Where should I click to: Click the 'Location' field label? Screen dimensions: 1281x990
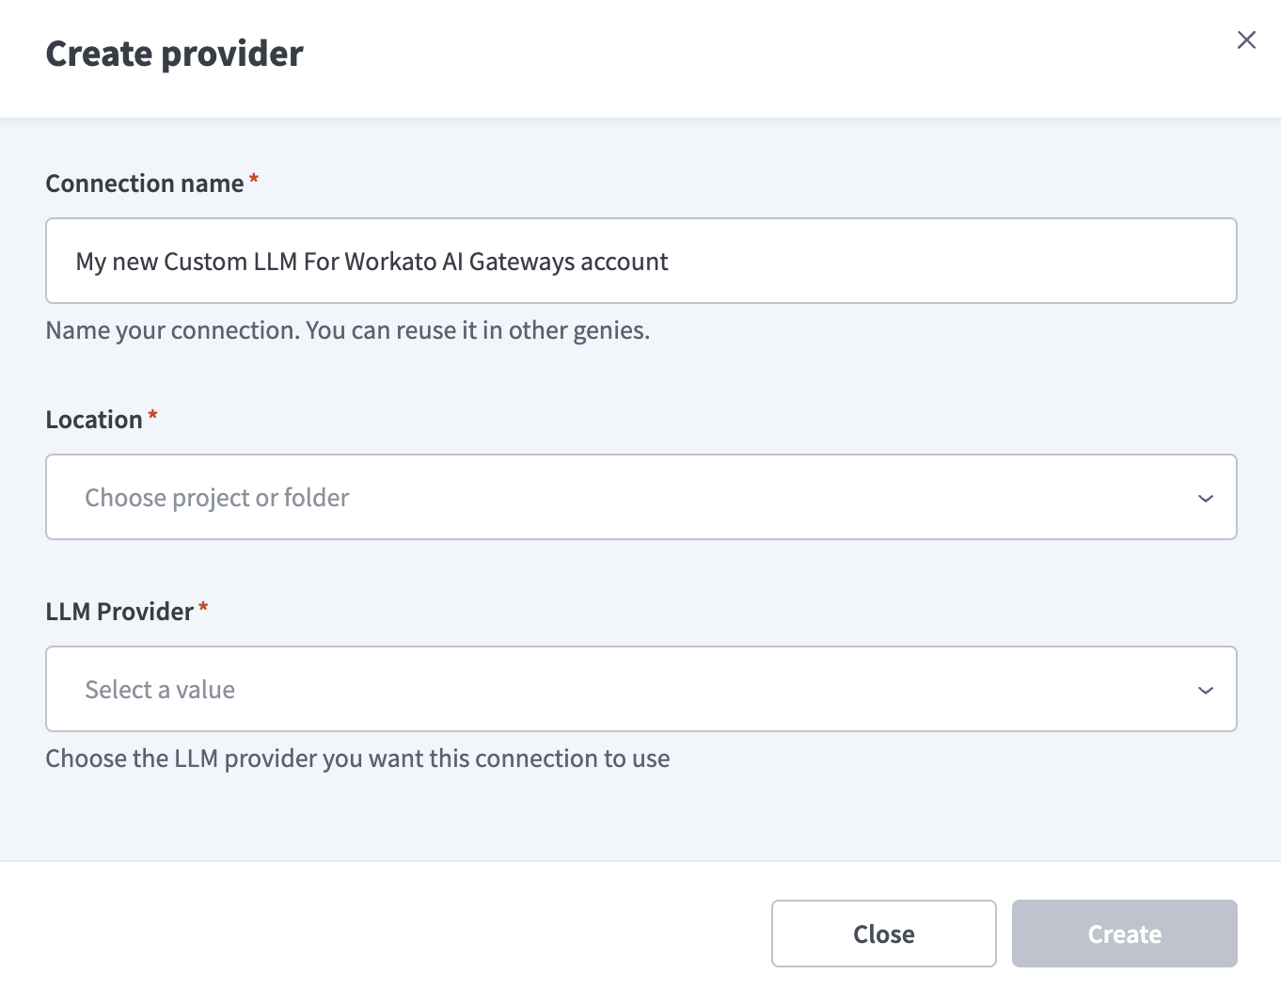(94, 420)
